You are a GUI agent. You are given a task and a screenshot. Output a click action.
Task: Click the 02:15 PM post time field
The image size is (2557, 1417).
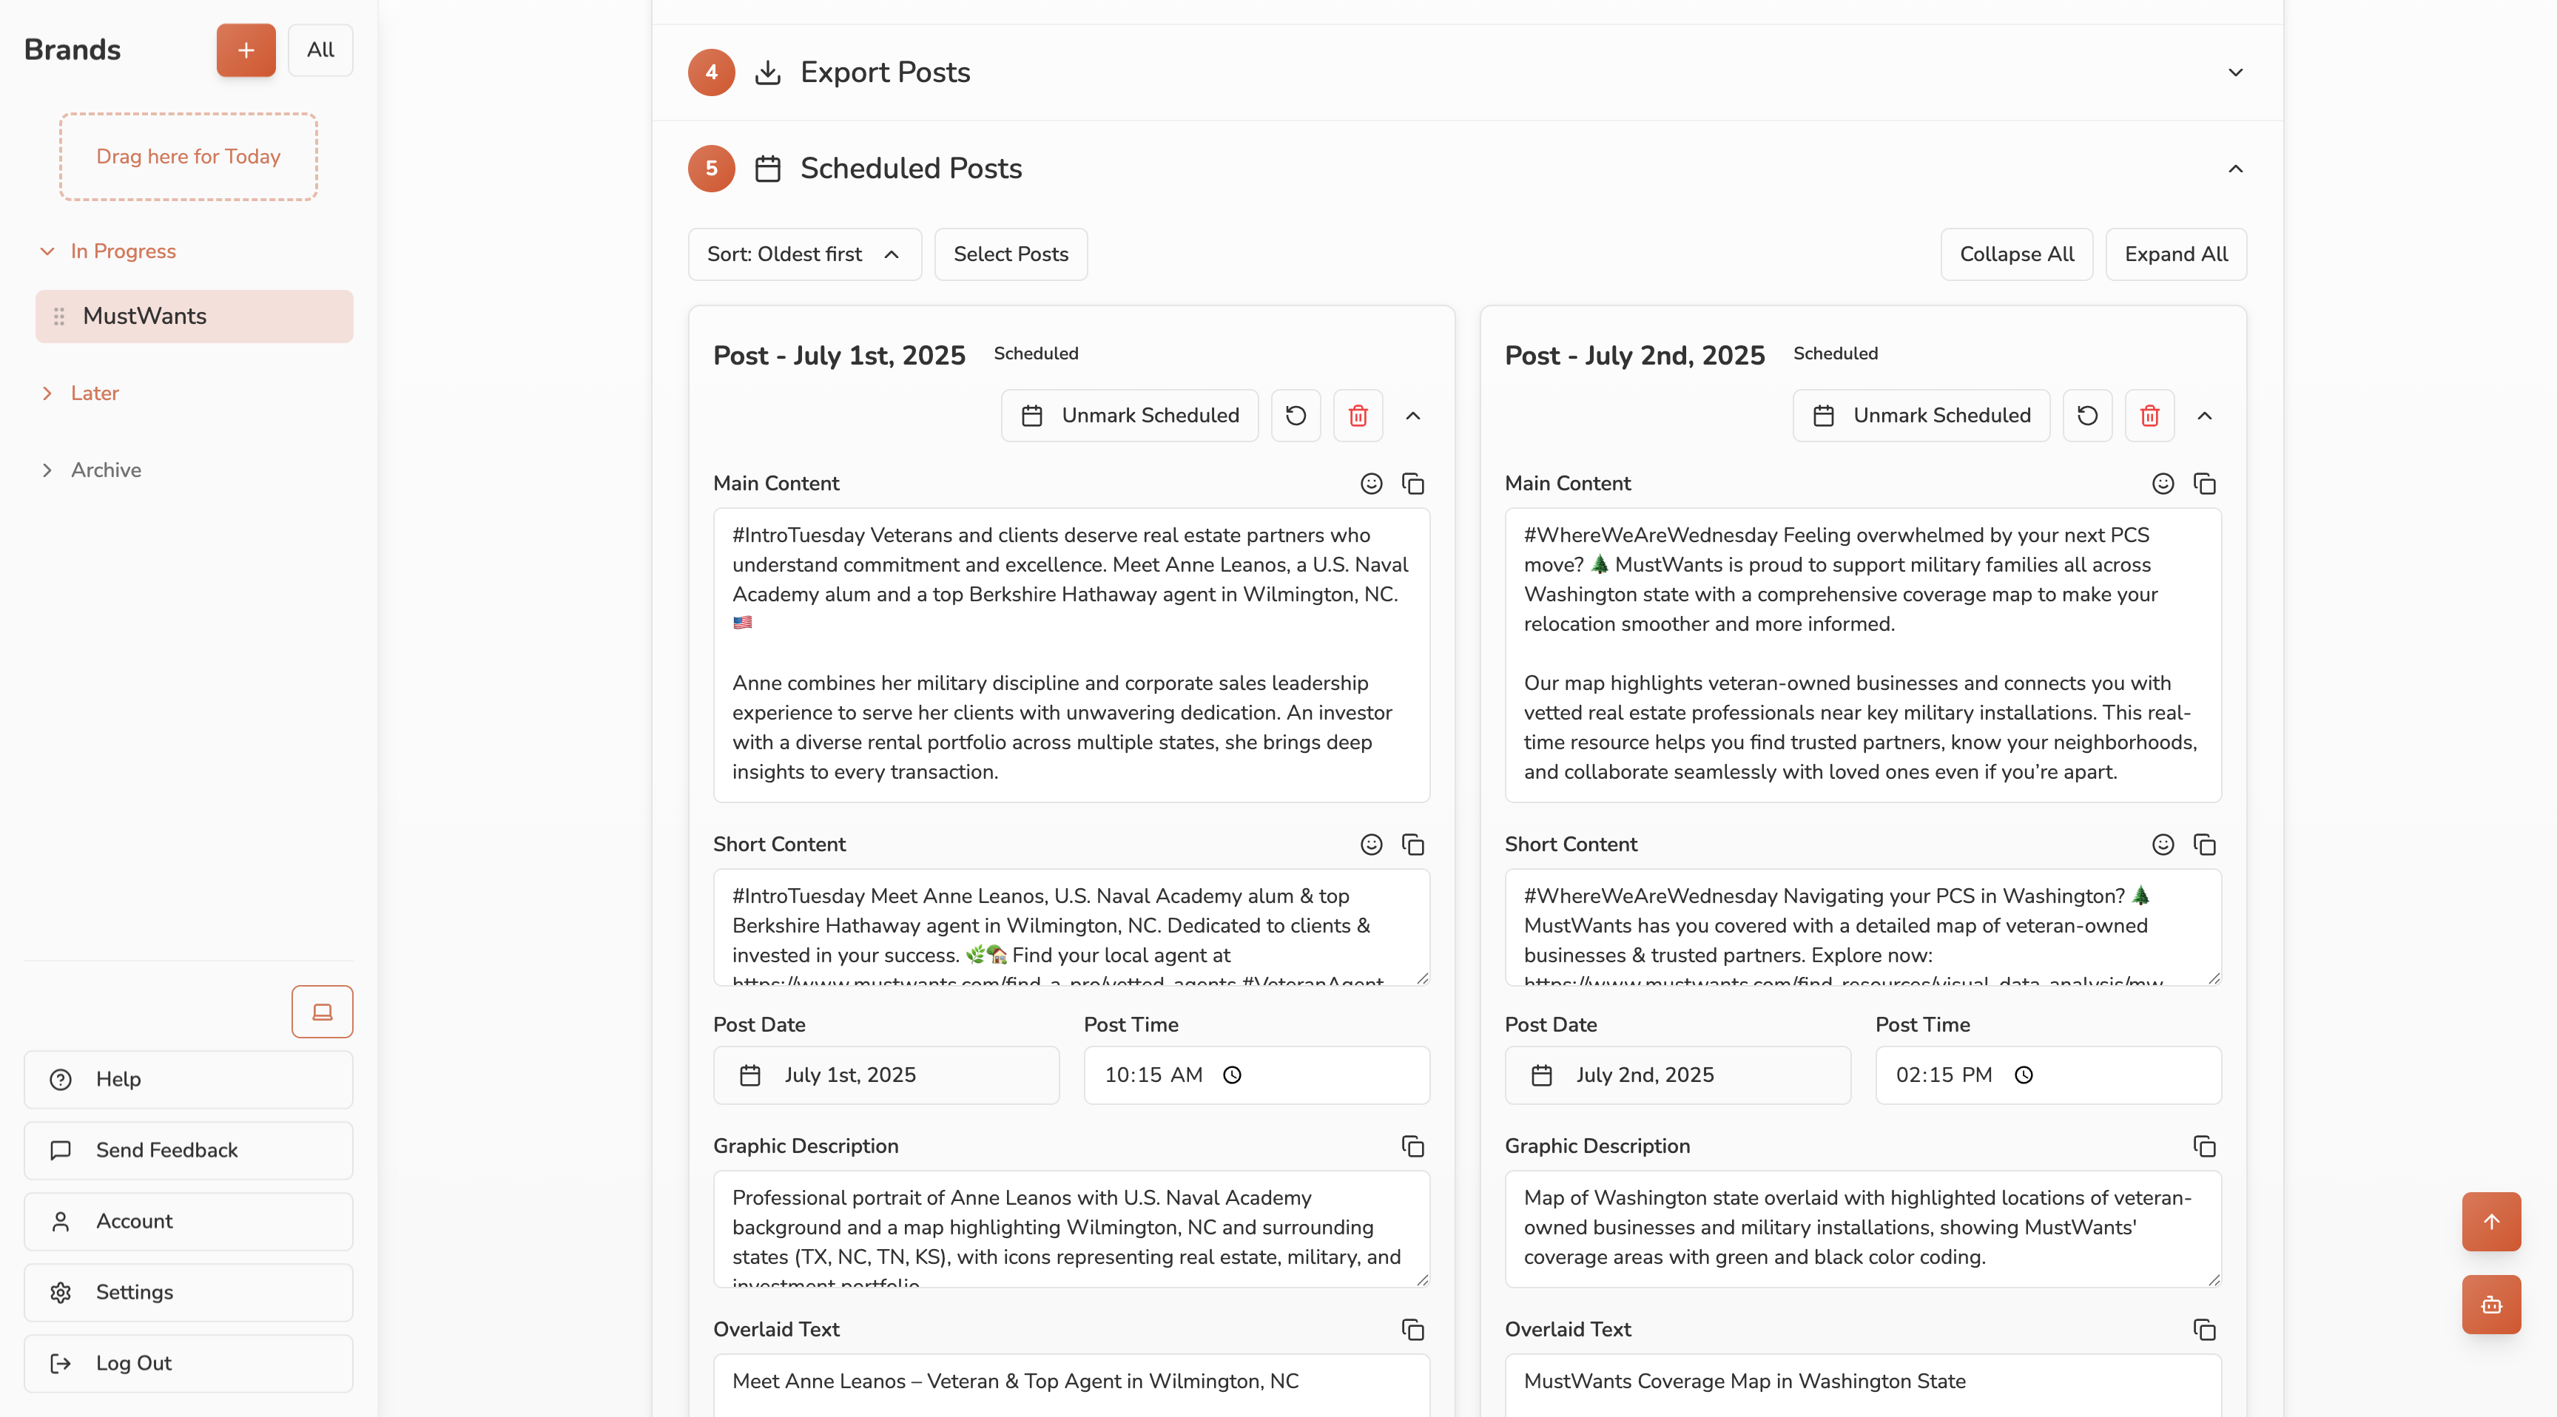(2048, 1075)
